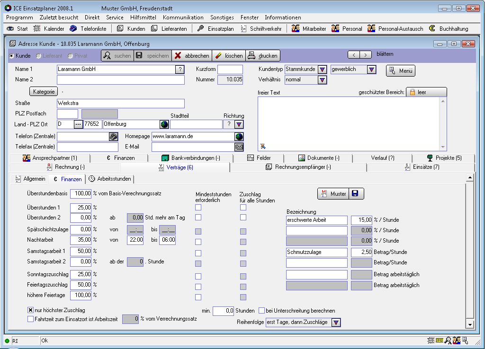
Task: Click the speichern button
Action: [x=152, y=56]
